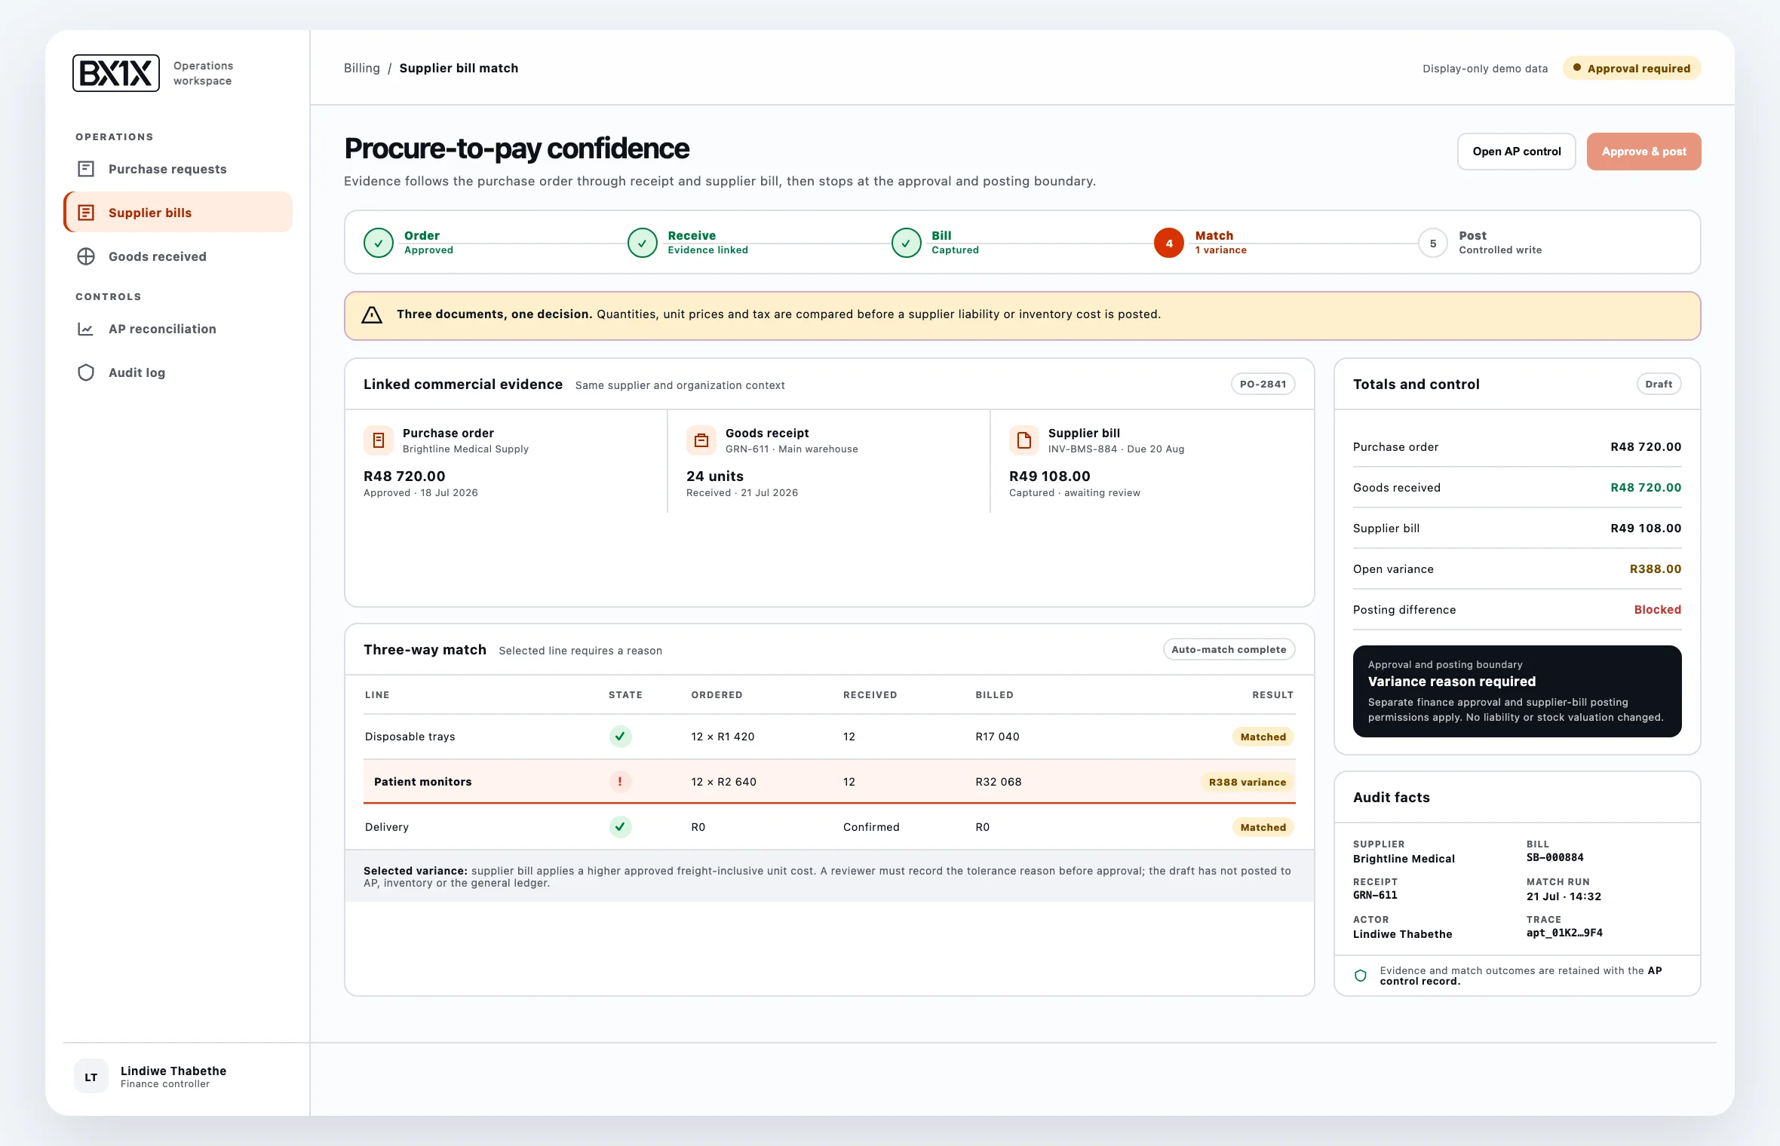Click Patient monitors red exclamation icon
Viewport: 1780px width, 1146px height.
point(620,782)
